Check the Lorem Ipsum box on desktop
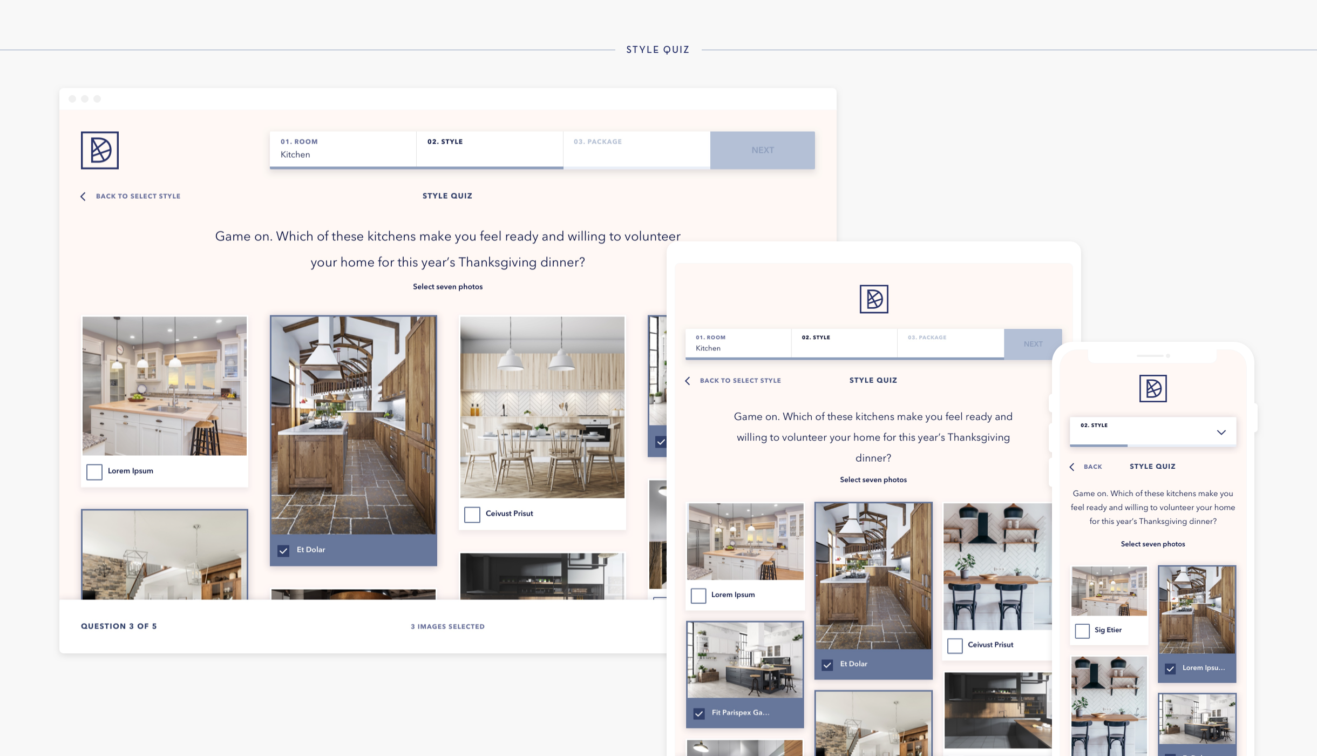Image resolution: width=1317 pixels, height=756 pixels. (94, 472)
